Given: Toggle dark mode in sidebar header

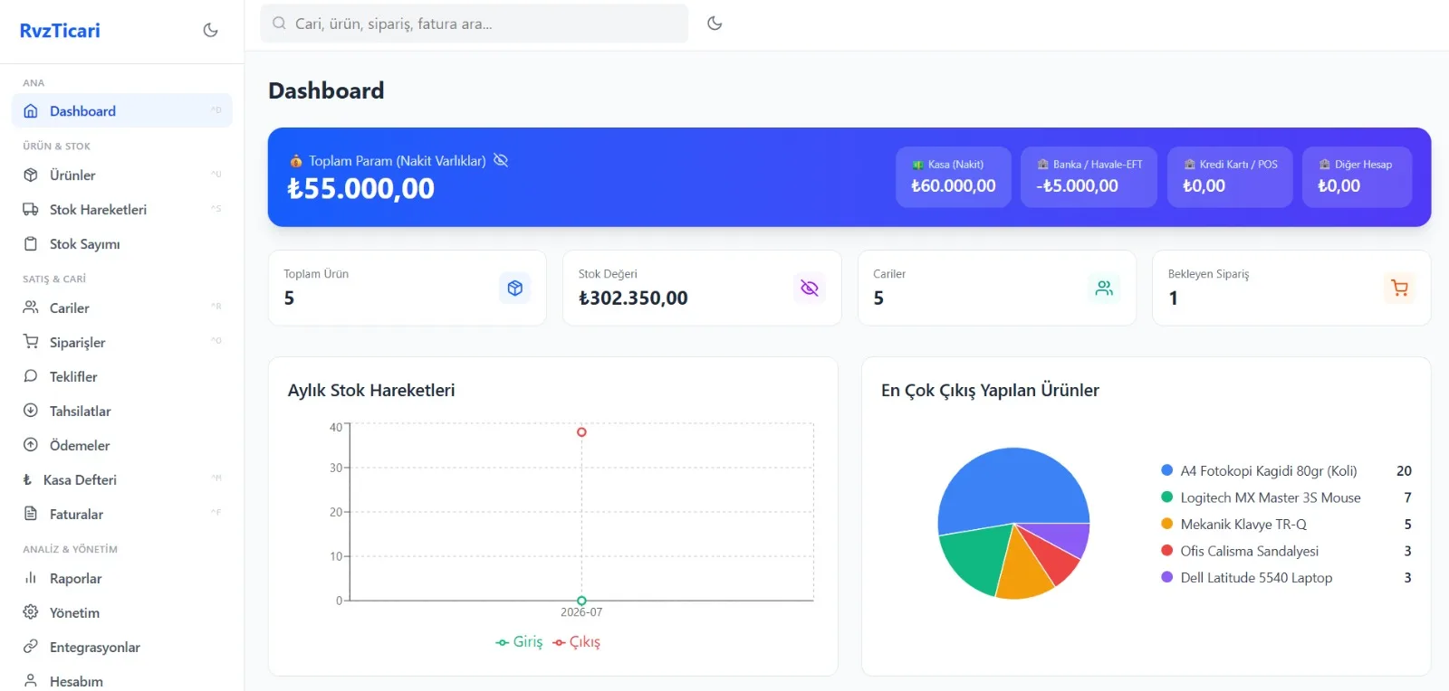Looking at the screenshot, I should tap(211, 30).
